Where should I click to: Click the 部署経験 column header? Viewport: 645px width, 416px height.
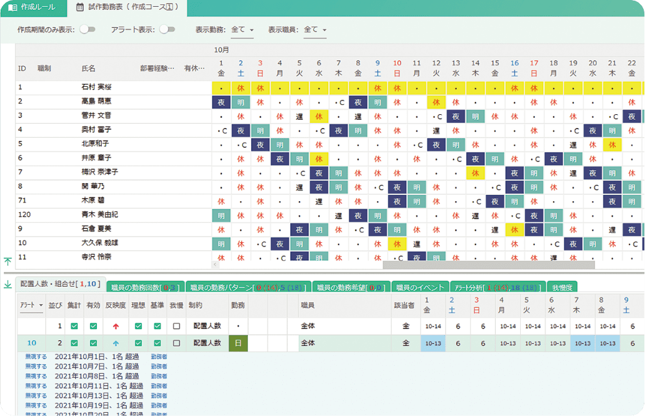point(157,68)
